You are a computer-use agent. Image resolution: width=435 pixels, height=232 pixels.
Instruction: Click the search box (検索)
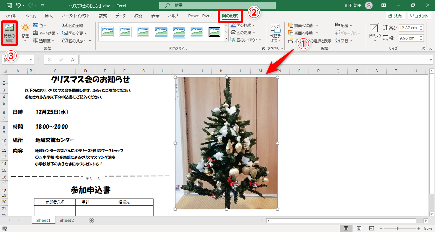tap(217, 5)
